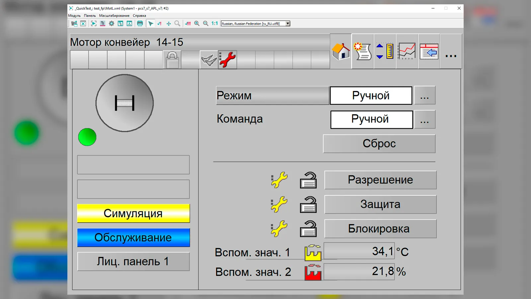Click the 34,1 °C value field
The width and height of the screenshot is (531, 299).
click(x=359, y=251)
